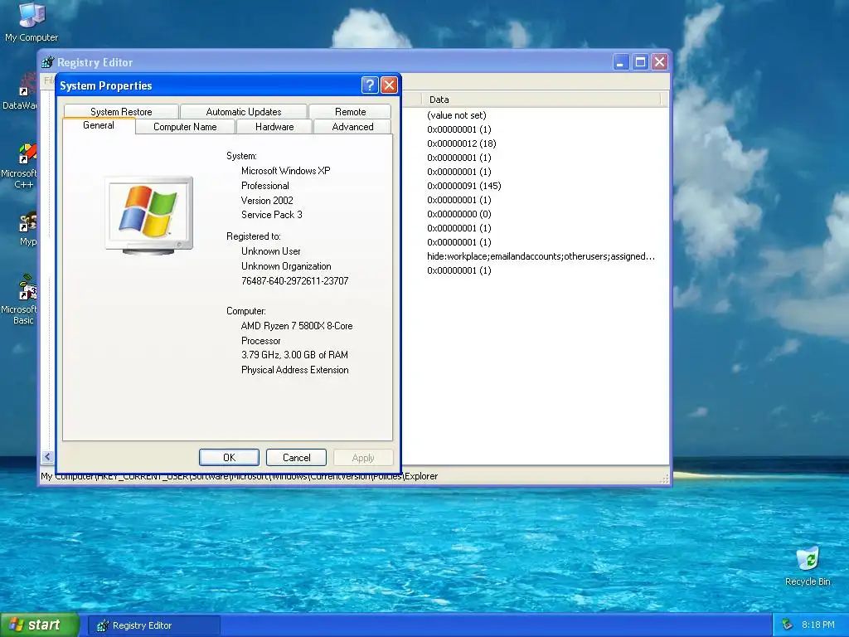Select the '0x00000000 (0)' data entry
Screen dimensions: 849x637
click(459, 213)
